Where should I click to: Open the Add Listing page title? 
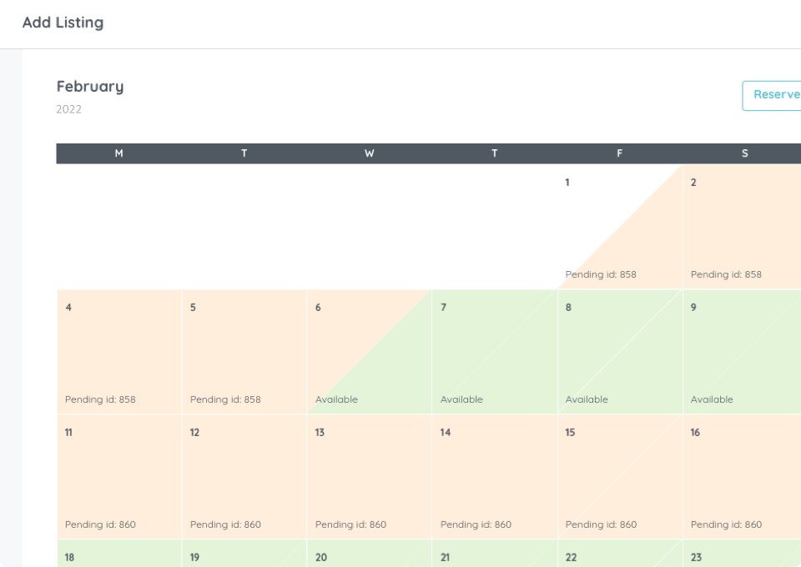tap(63, 23)
